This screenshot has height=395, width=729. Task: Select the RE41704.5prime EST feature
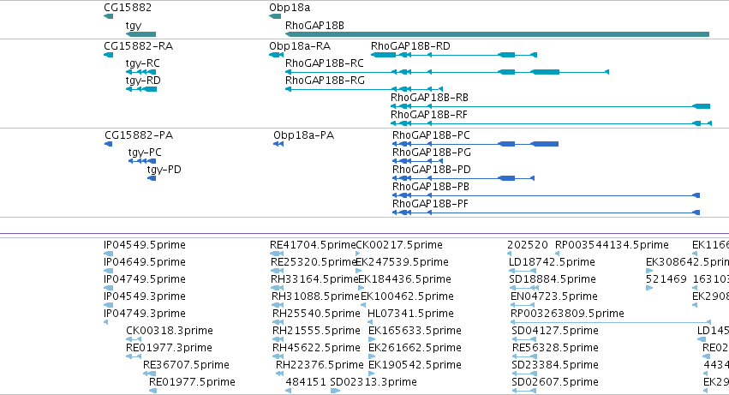[277, 254]
